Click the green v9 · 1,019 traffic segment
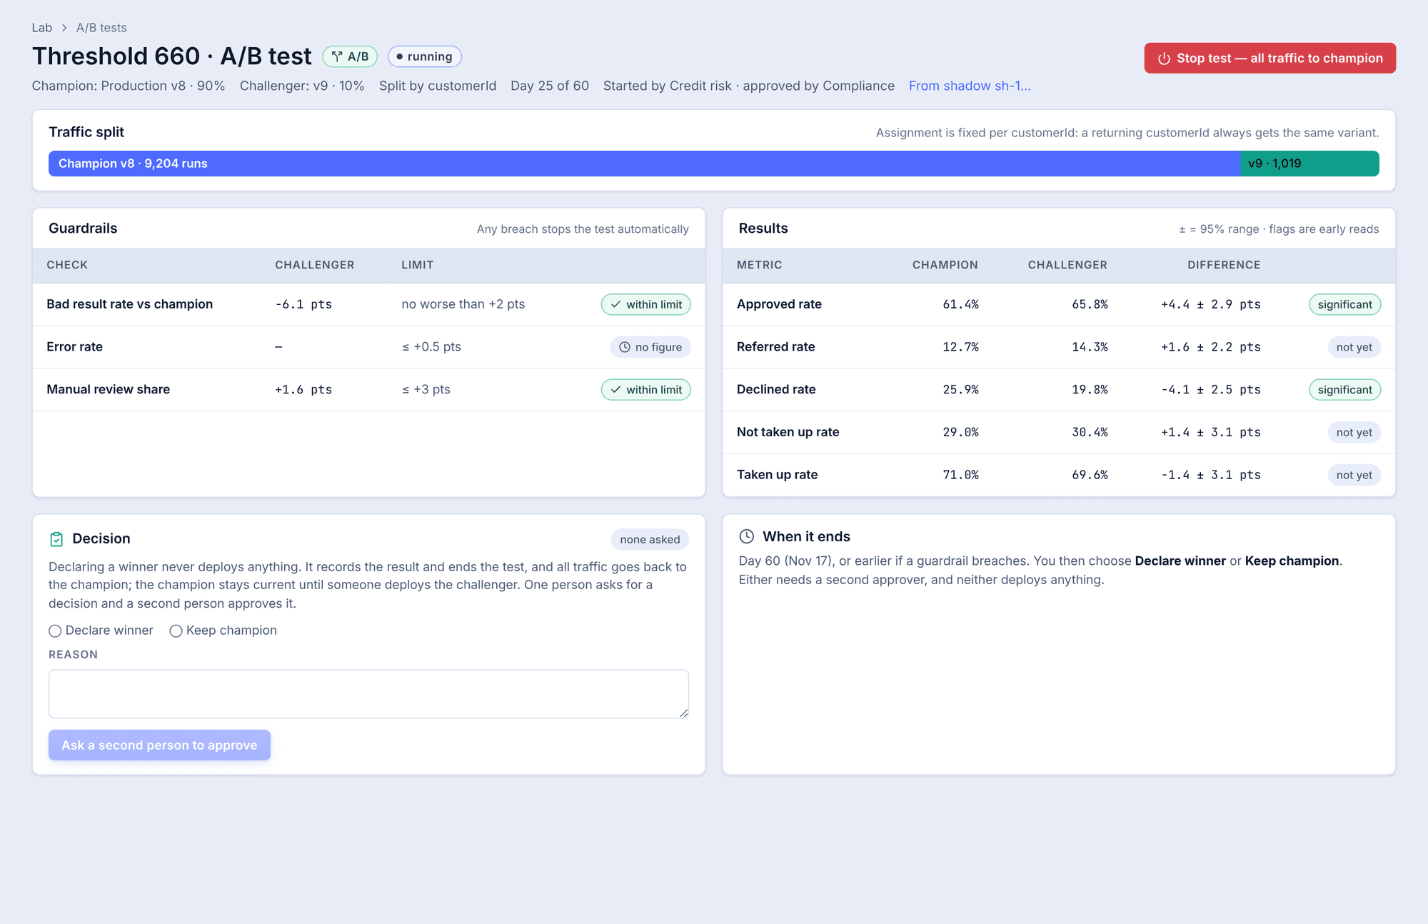1428x924 pixels. tap(1309, 164)
